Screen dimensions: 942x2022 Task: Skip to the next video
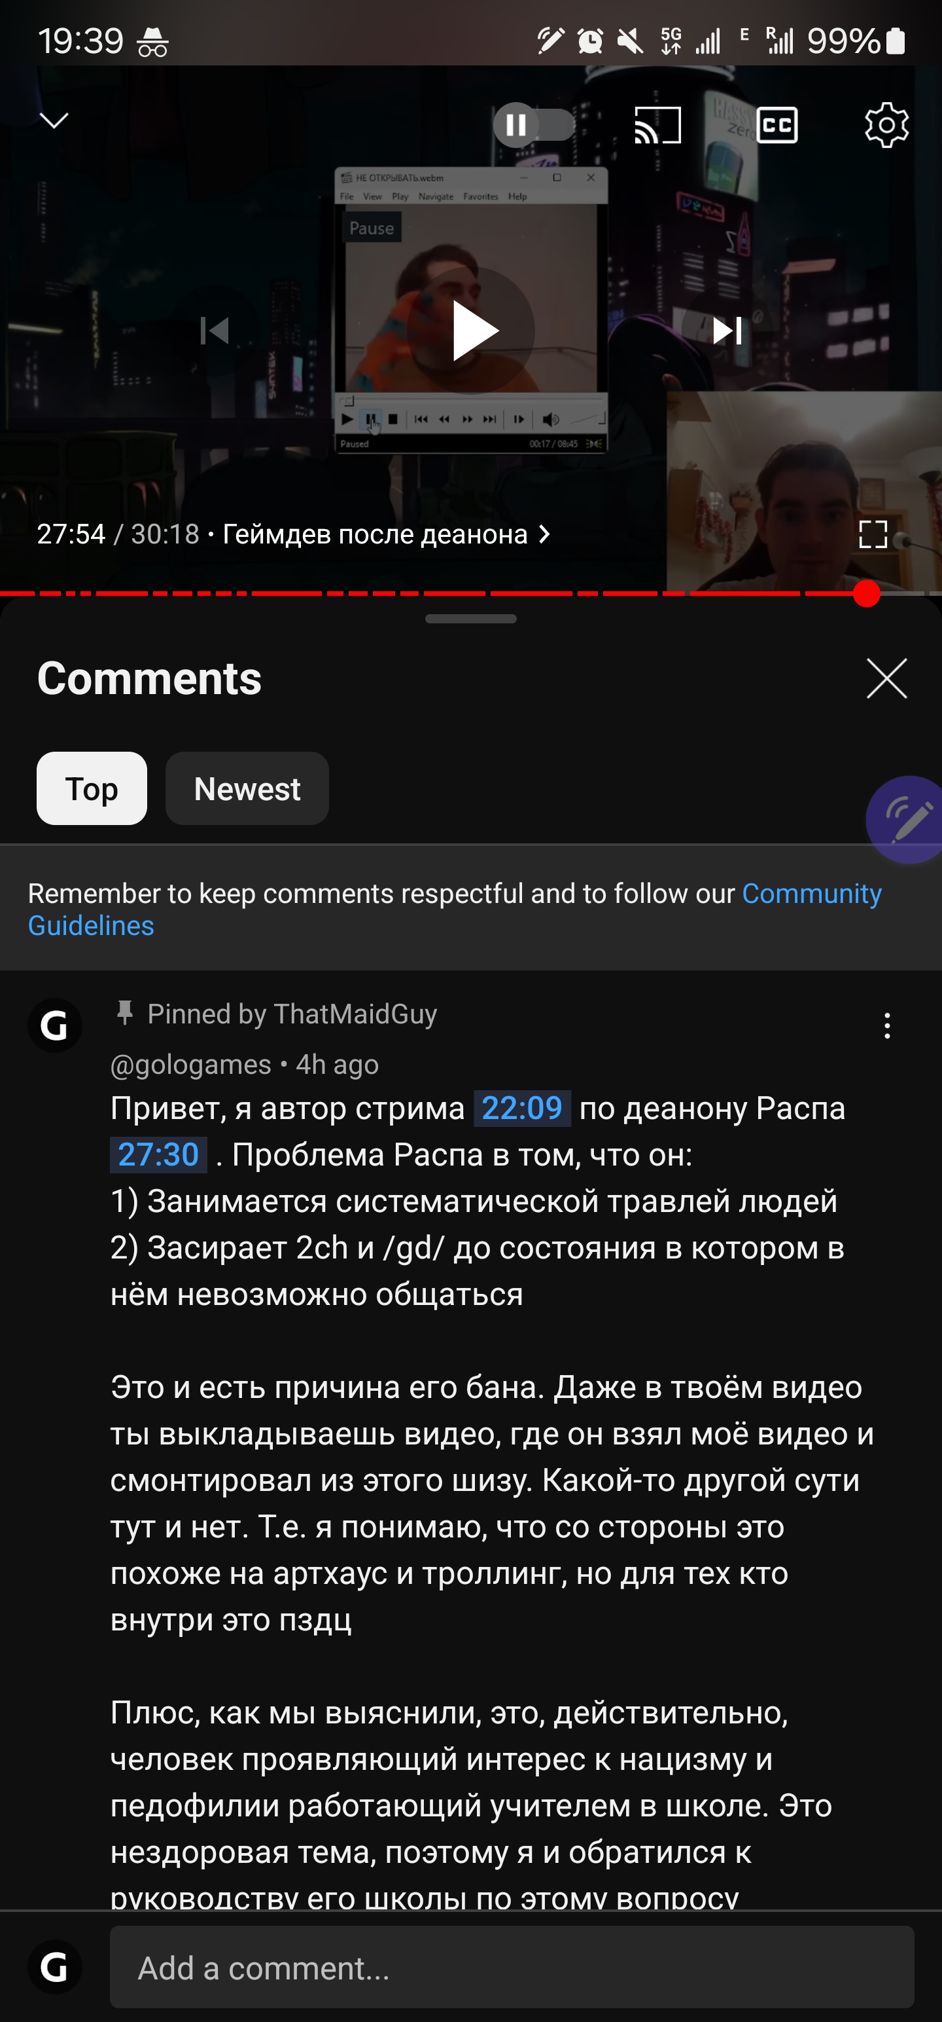pyautogui.click(x=727, y=331)
